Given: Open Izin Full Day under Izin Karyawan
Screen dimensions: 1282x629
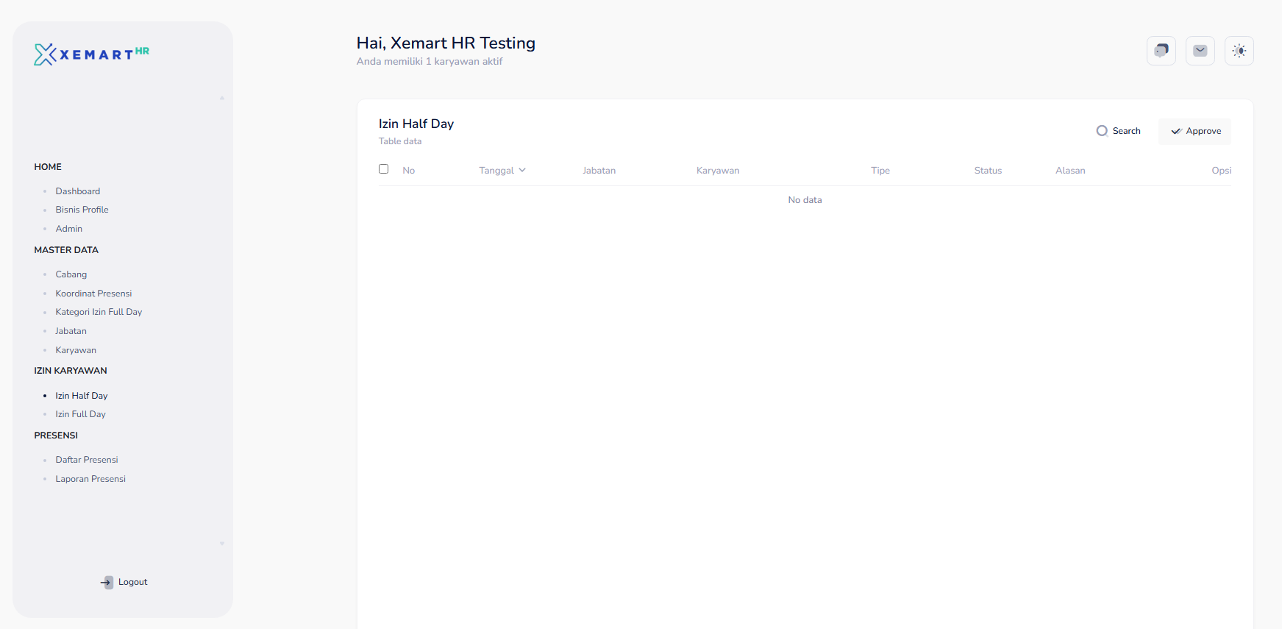Looking at the screenshot, I should pyautogui.click(x=80, y=414).
